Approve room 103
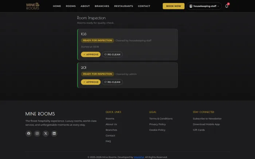This screenshot has width=255, height=159. pyautogui.click(x=91, y=54)
